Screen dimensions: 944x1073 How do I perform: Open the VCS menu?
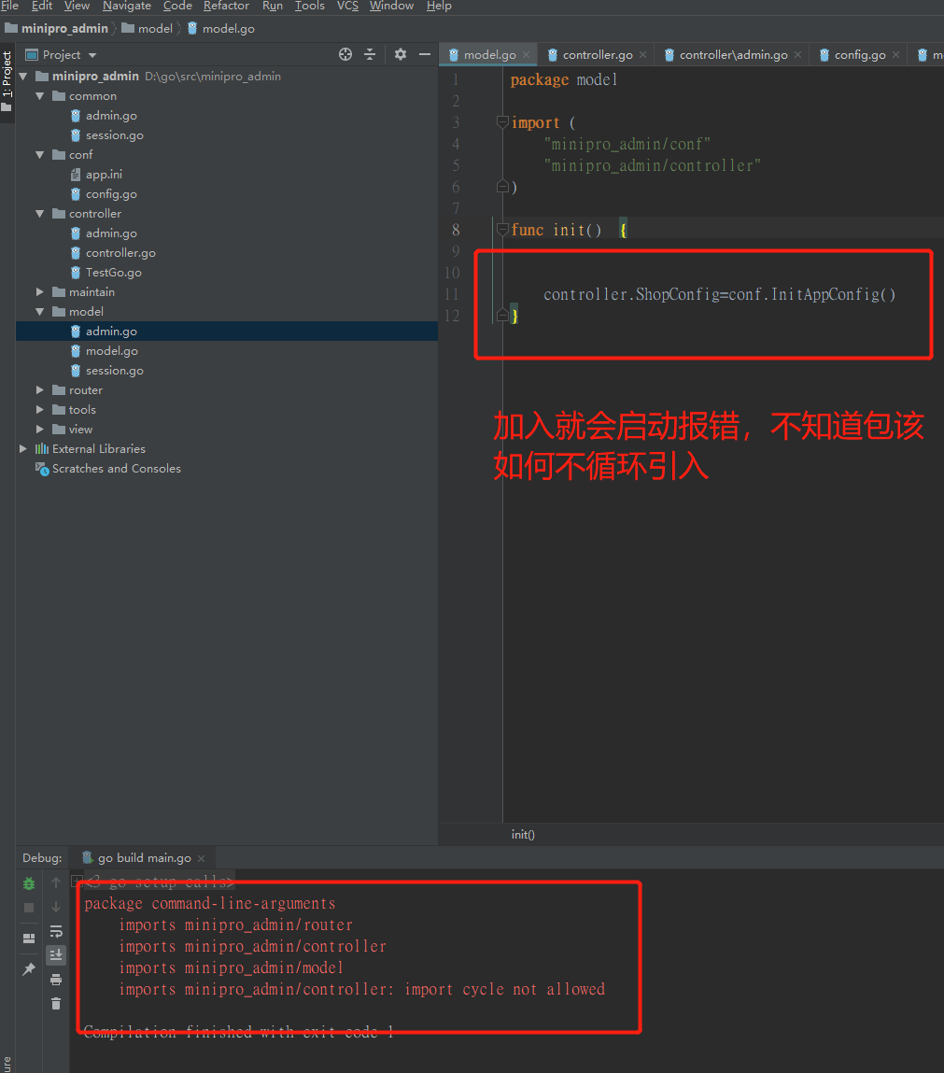(x=347, y=7)
